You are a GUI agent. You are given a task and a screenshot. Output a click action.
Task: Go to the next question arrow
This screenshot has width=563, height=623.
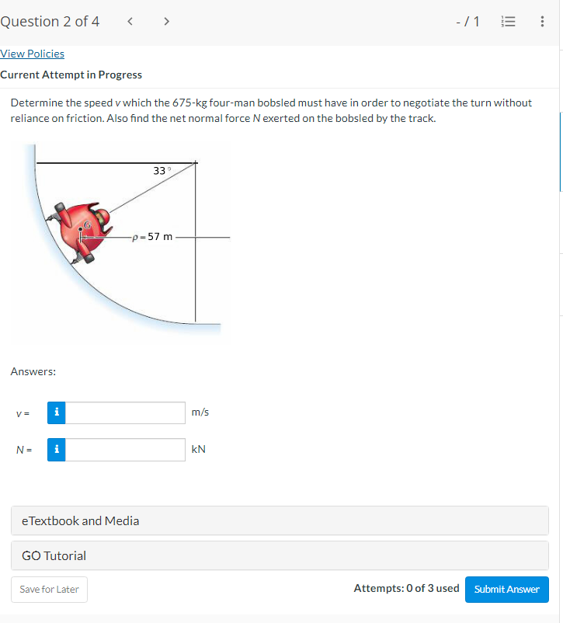(166, 22)
